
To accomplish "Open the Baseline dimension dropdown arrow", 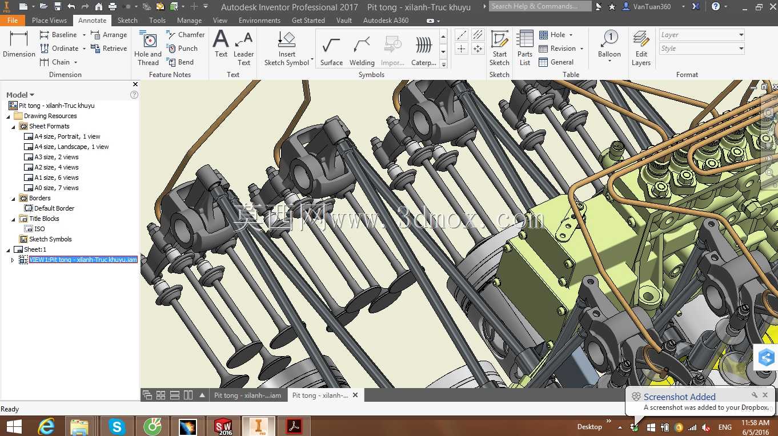I will tap(84, 35).
